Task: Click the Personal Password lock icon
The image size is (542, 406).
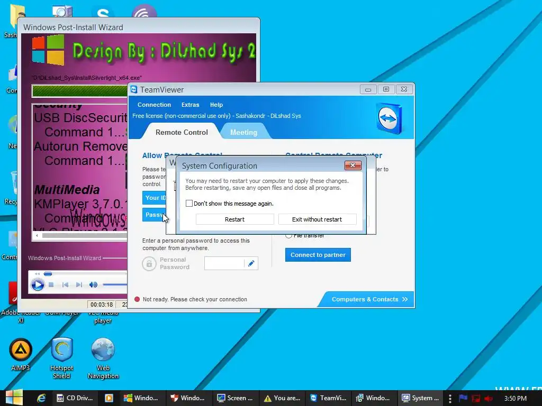Action: point(149,264)
